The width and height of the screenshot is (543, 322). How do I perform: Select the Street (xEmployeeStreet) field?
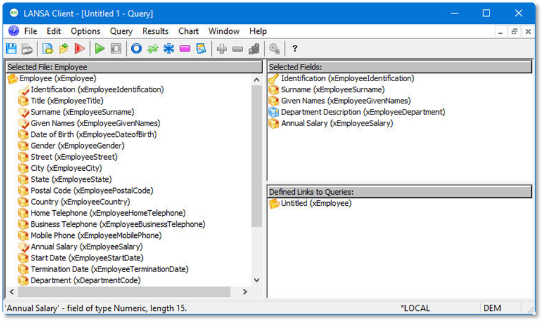tap(74, 157)
